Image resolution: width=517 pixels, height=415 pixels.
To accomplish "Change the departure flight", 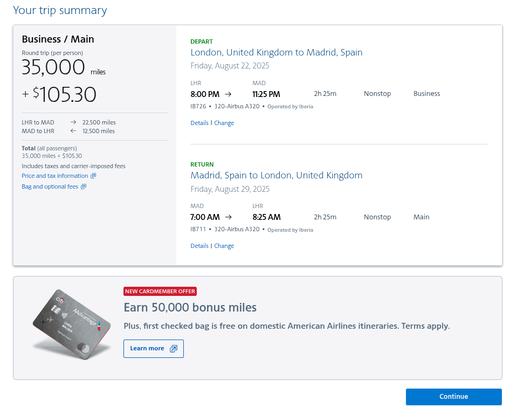I will pyautogui.click(x=224, y=123).
